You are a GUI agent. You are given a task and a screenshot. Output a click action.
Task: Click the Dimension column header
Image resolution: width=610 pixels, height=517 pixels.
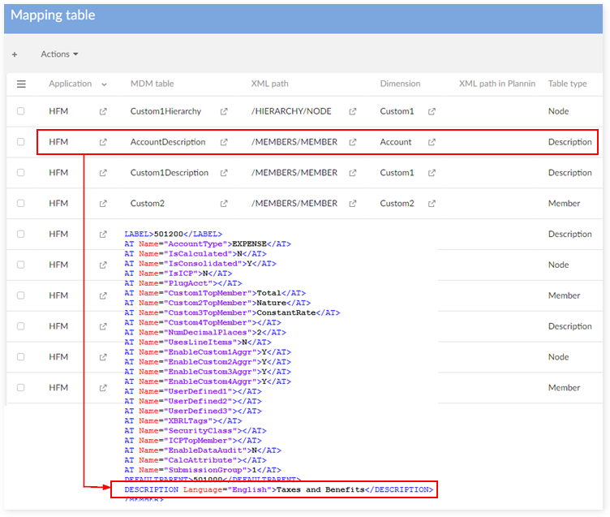[x=400, y=84]
